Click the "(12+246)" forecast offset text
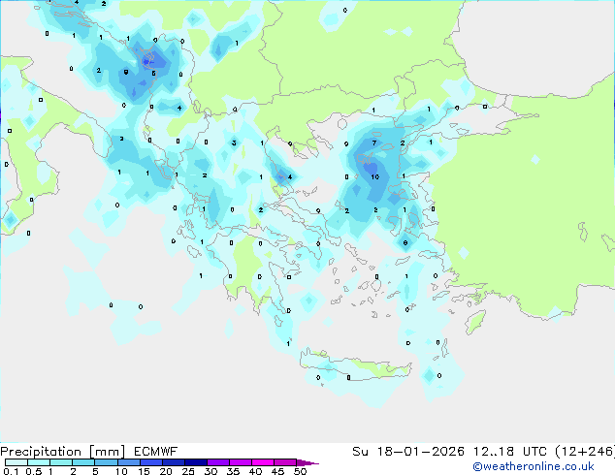Screen dimensions: 615x475 [585, 452]
